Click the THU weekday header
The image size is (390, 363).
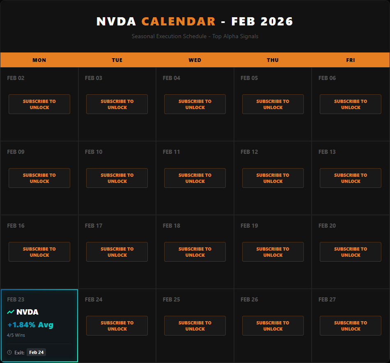[x=273, y=60]
